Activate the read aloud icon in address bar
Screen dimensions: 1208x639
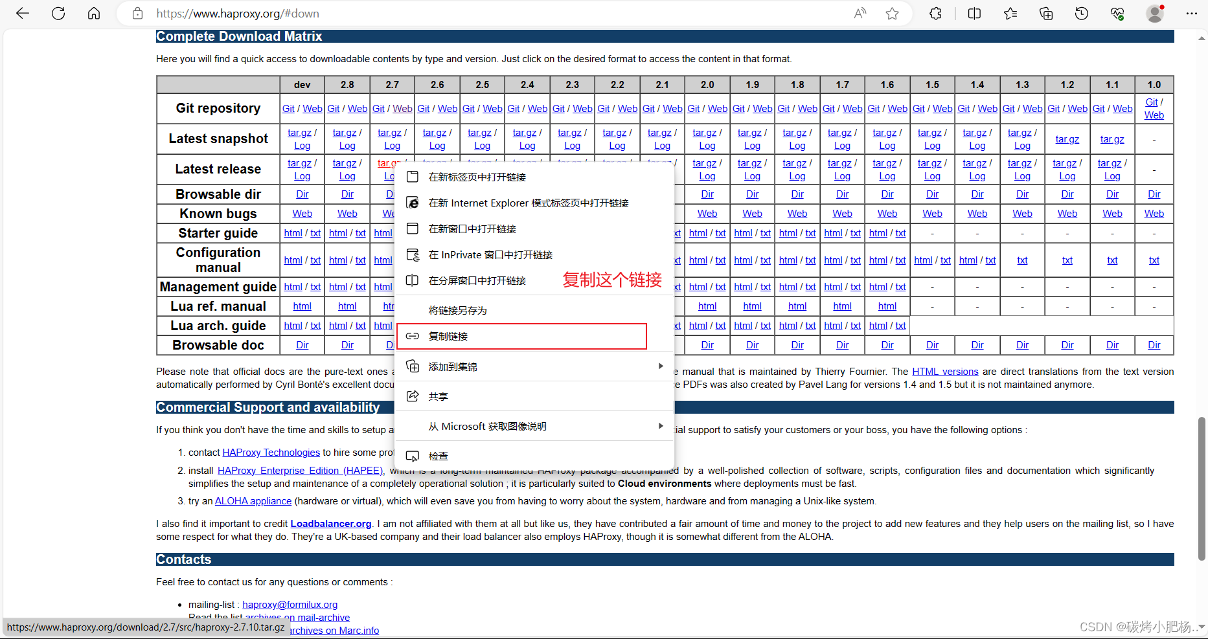(x=860, y=13)
